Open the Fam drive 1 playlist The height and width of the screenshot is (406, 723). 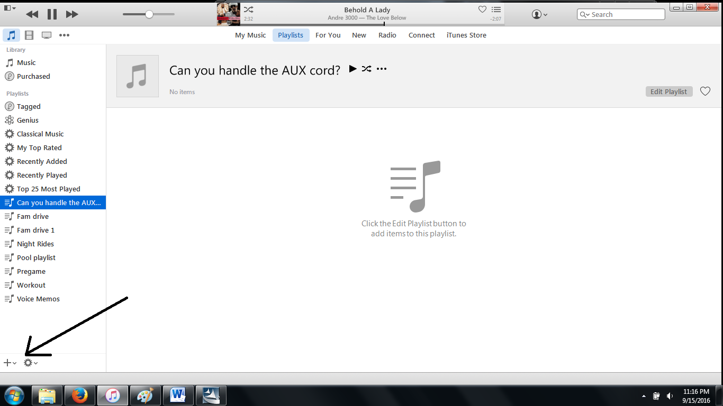pyautogui.click(x=53, y=230)
